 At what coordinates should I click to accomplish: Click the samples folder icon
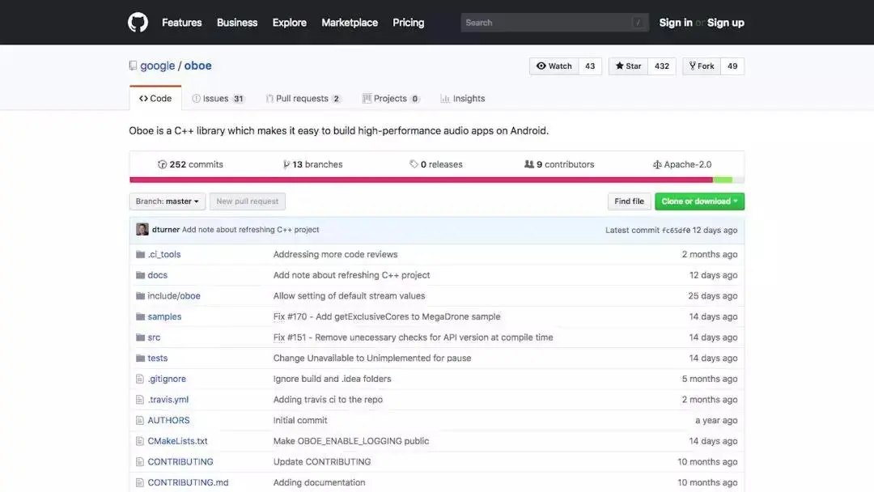click(140, 316)
